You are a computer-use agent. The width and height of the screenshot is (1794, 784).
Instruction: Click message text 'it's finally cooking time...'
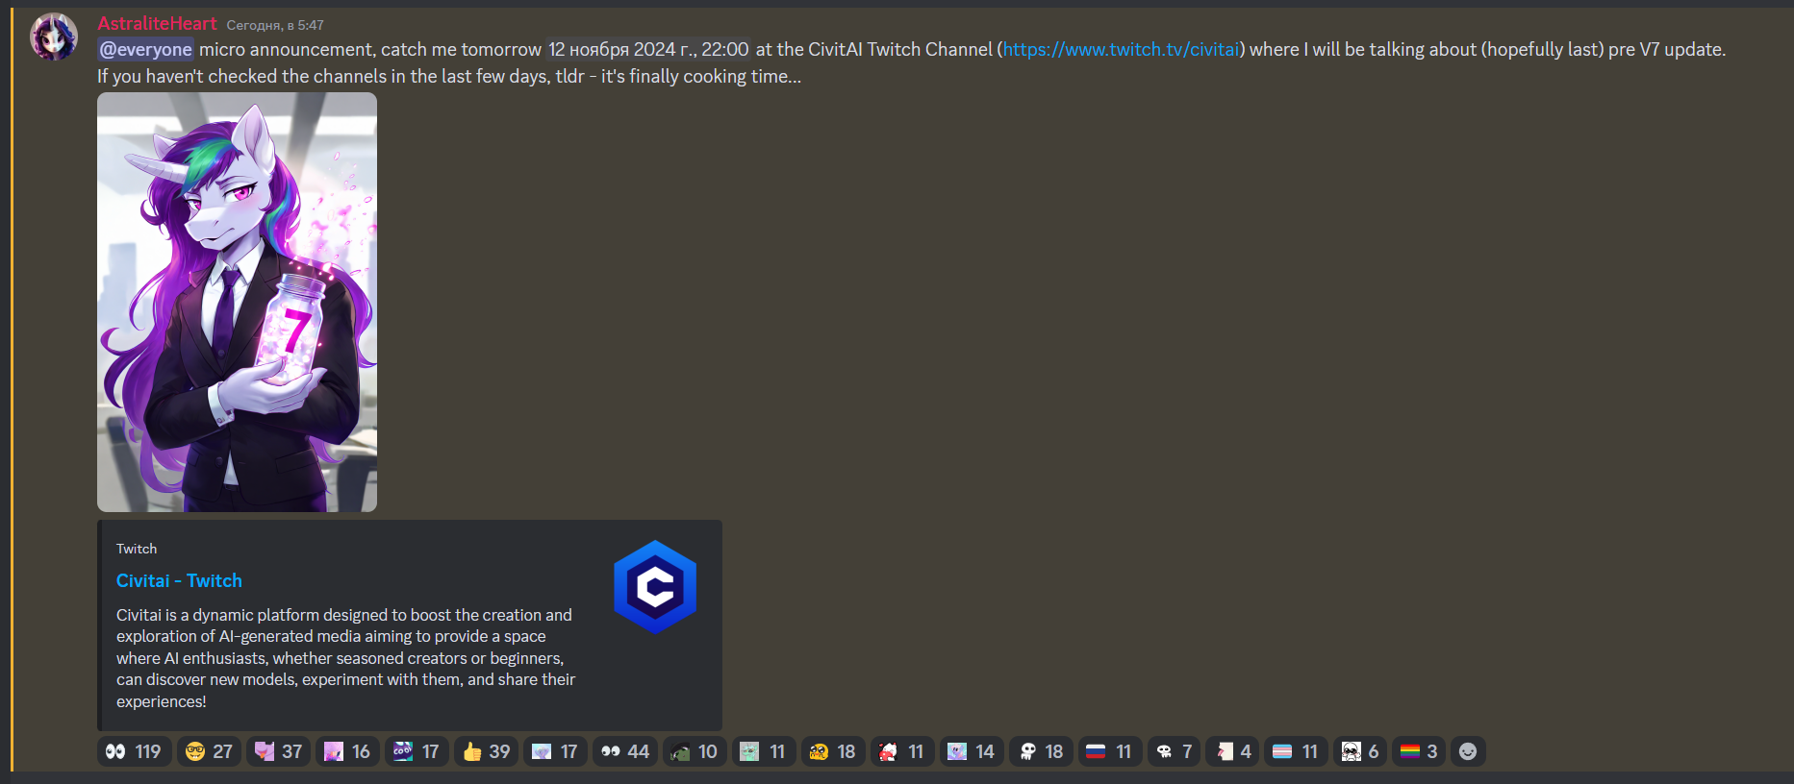pos(701,76)
